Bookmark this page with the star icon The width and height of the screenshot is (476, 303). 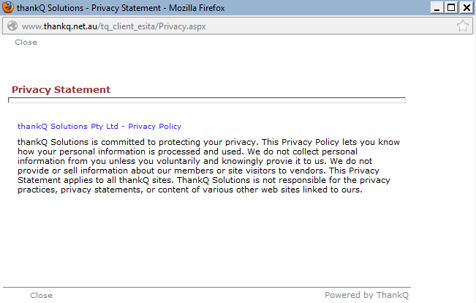tap(463, 26)
